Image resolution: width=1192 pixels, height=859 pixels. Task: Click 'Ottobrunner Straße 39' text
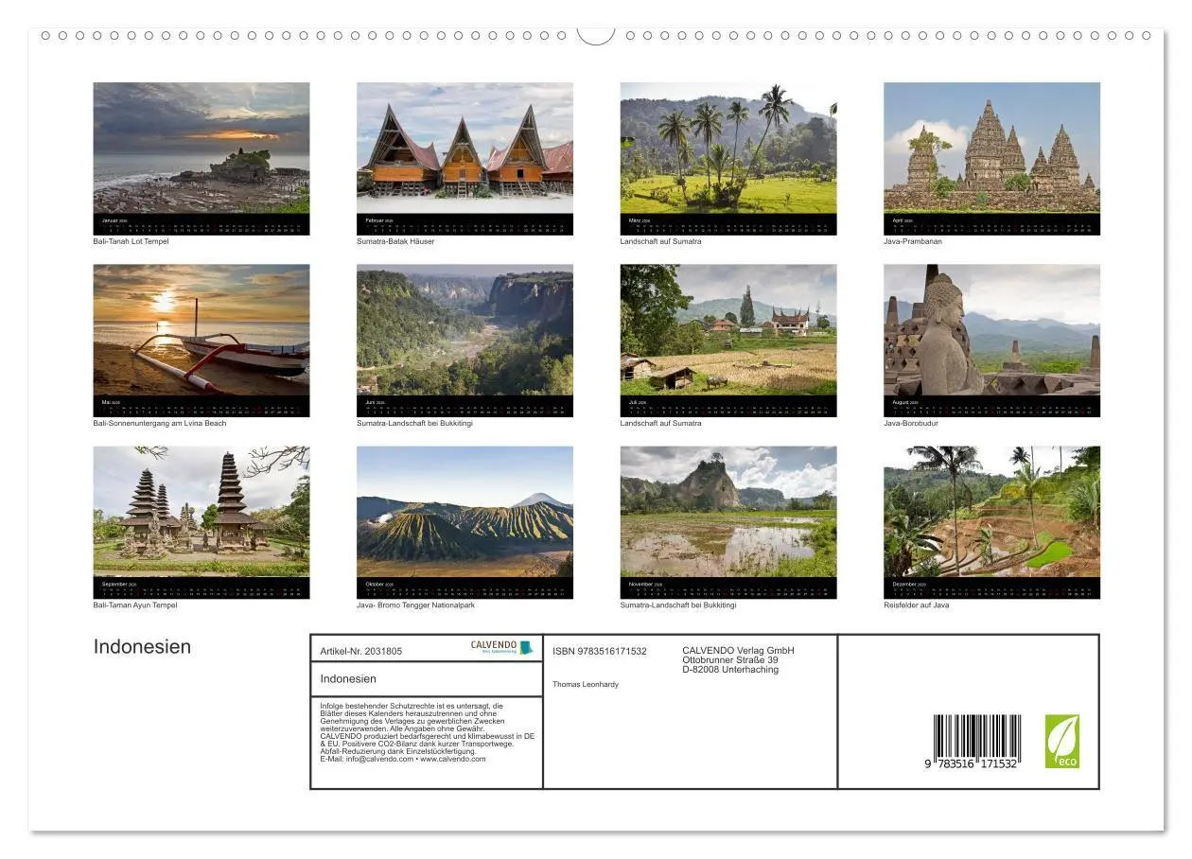pyautogui.click(x=730, y=659)
